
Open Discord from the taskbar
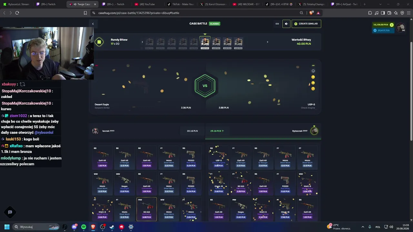point(74,227)
